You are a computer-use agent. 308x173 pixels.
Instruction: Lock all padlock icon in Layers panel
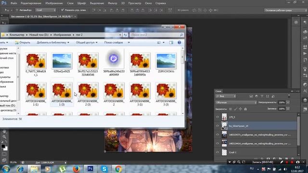245,109
